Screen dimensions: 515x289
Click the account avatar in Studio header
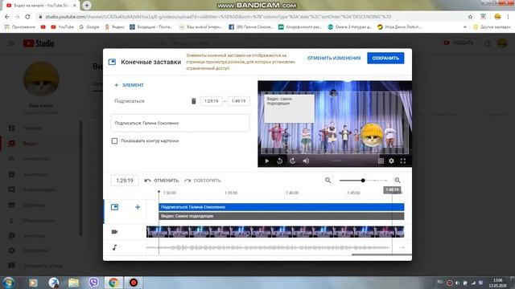[502, 43]
